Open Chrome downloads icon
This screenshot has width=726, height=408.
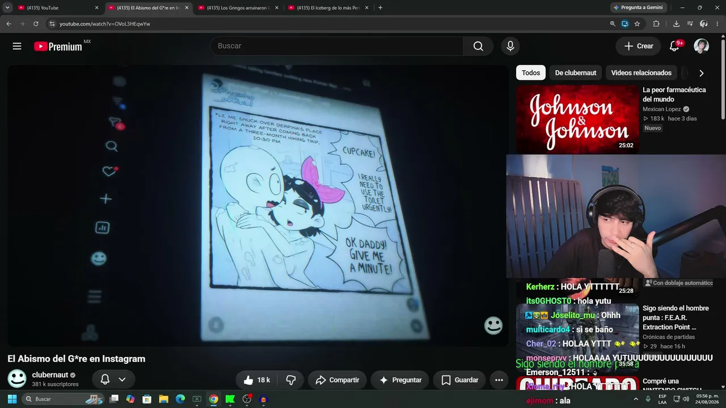pyautogui.click(x=676, y=24)
